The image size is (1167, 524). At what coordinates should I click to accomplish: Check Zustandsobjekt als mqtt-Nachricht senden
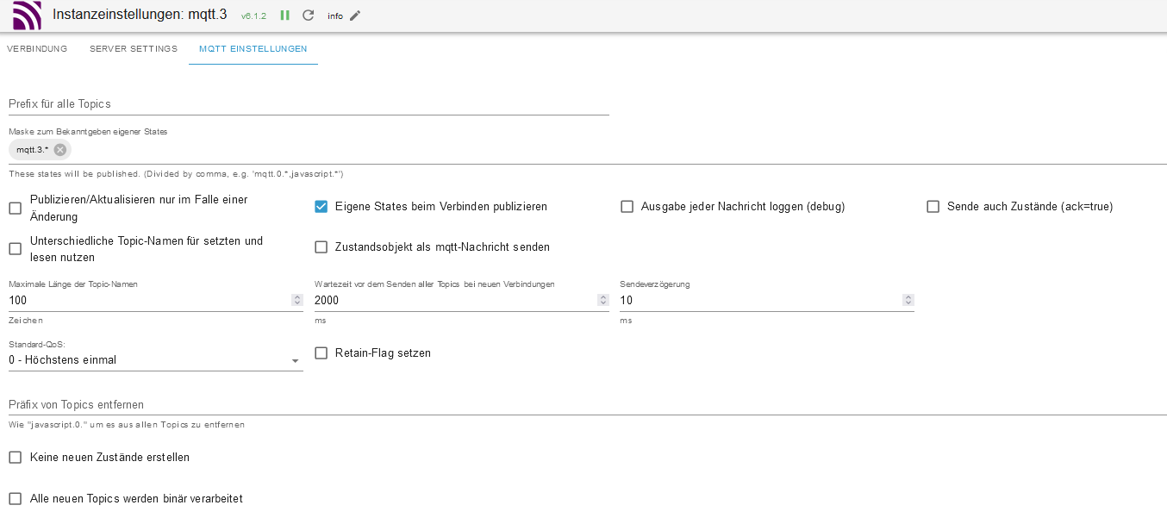321,247
